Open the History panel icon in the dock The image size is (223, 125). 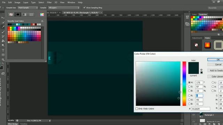coord(187,17)
